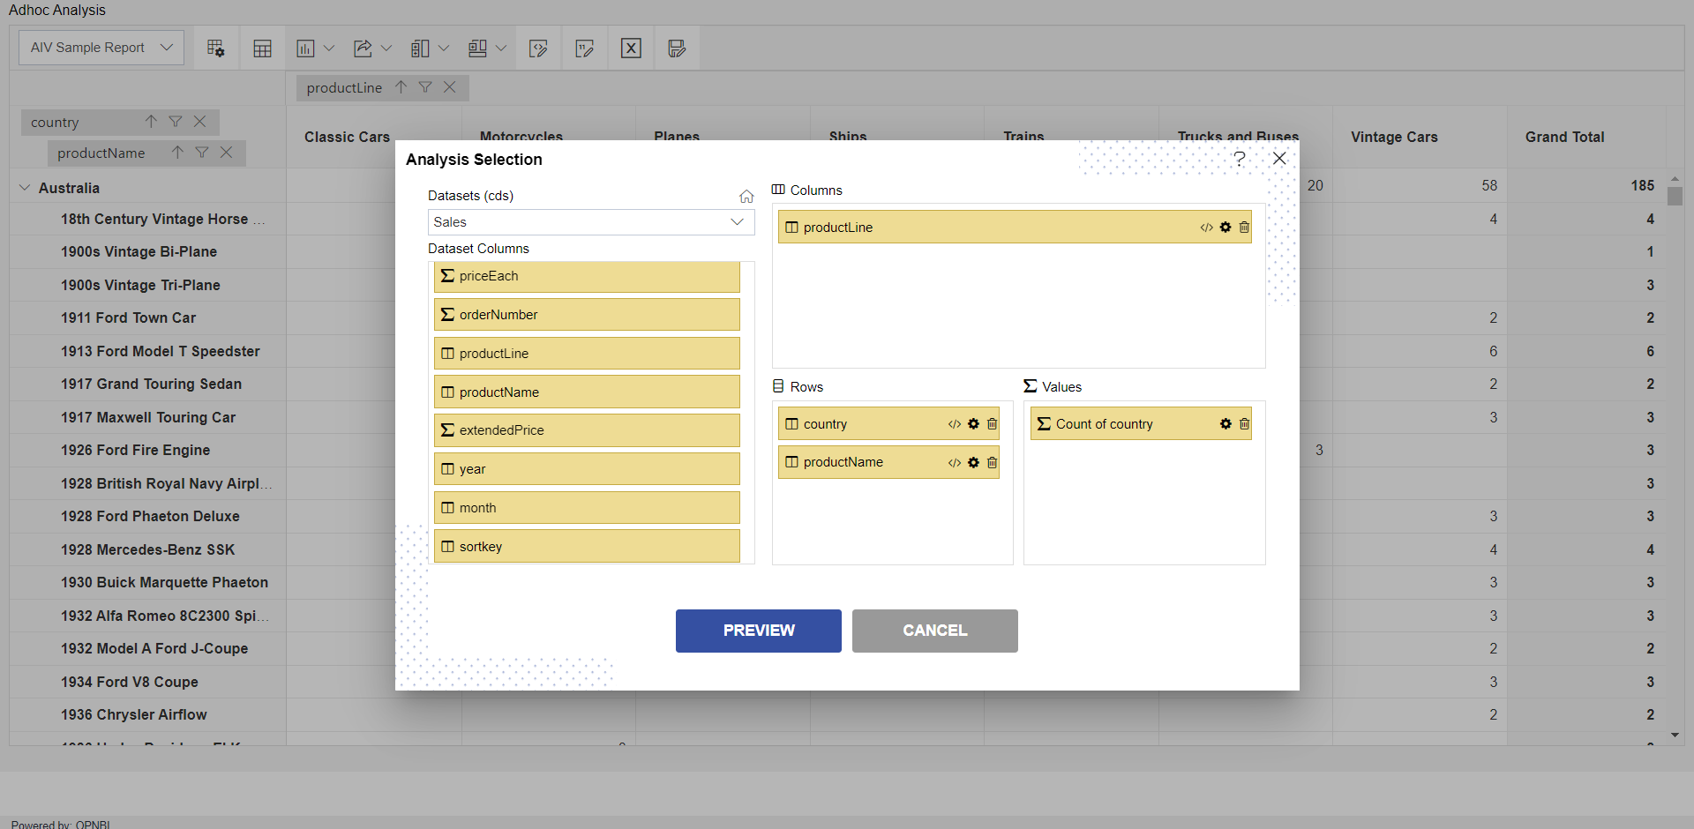Expand the row layout dropdown arrow
1694x829 pixels.
501,49
